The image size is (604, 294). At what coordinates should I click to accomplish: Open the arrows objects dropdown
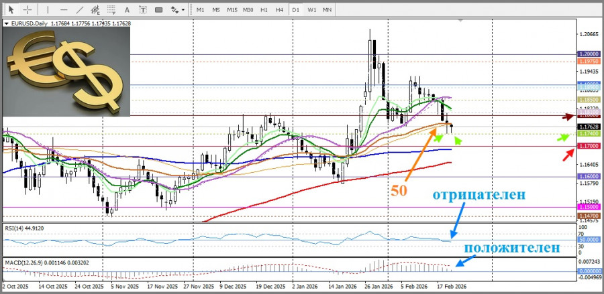178,10
